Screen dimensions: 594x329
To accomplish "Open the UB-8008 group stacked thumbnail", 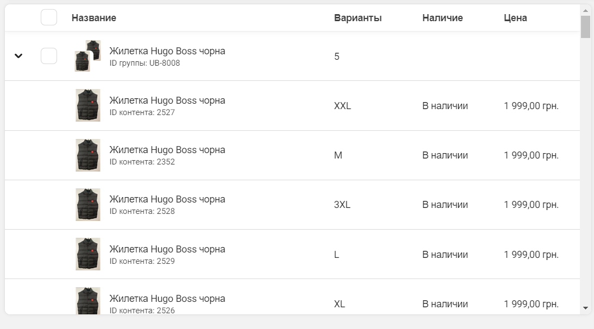I will click(x=88, y=56).
